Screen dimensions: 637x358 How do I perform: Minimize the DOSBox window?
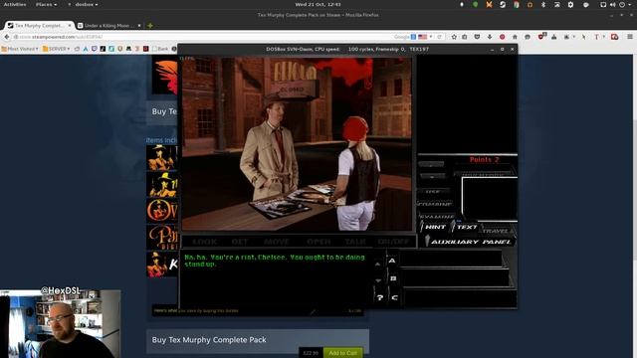pyautogui.click(x=492, y=49)
